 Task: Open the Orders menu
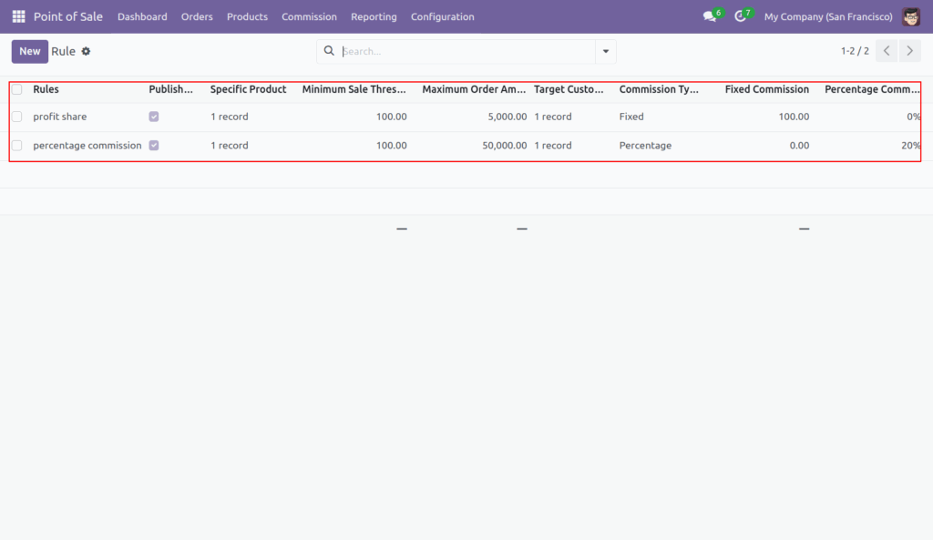[x=197, y=16]
